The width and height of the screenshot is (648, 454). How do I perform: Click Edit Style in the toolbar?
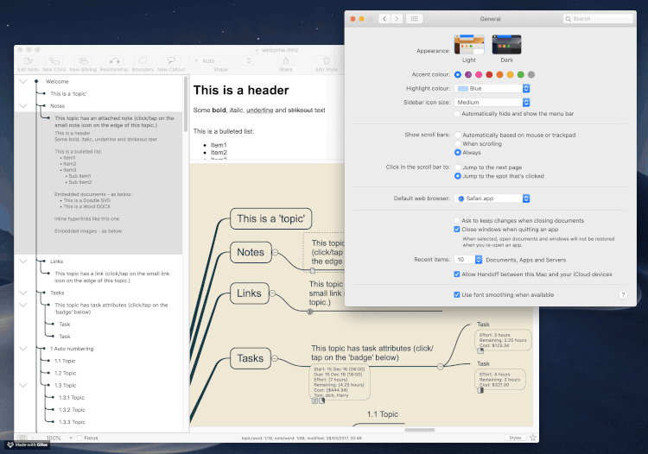327,64
